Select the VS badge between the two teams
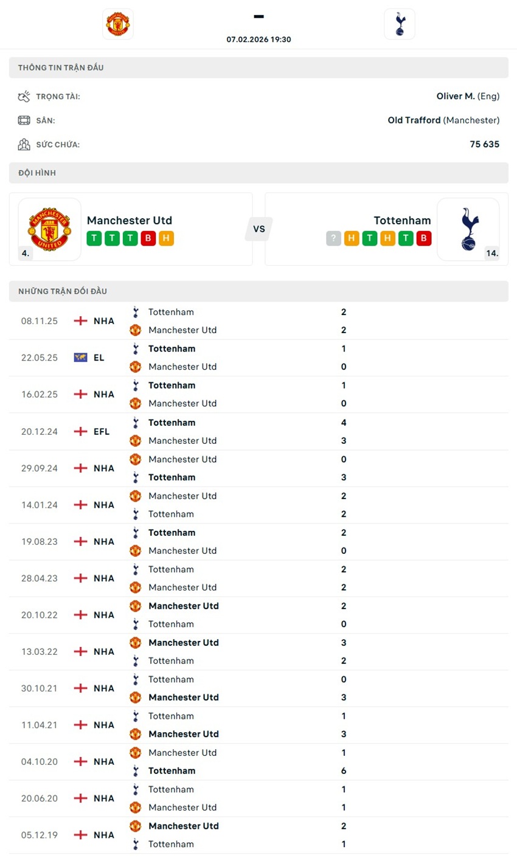517x861 pixels. (258, 229)
